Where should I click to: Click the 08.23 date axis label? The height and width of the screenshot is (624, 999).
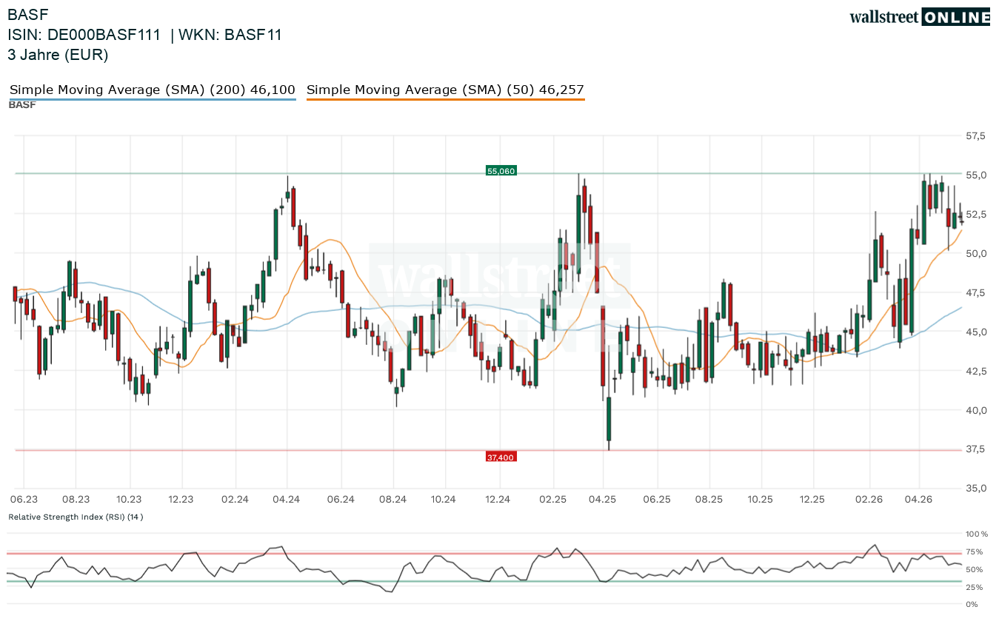coord(76,500)
